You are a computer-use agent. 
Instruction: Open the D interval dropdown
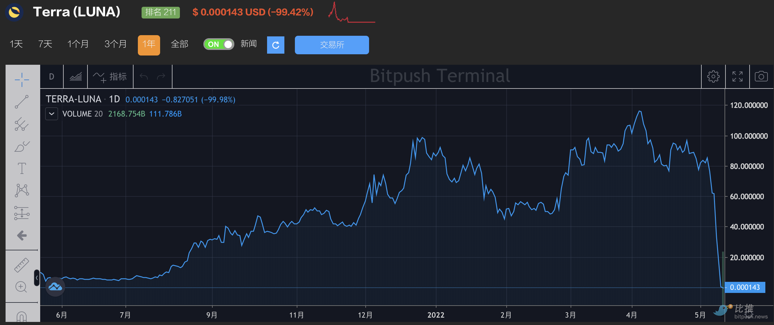[52, 76]
